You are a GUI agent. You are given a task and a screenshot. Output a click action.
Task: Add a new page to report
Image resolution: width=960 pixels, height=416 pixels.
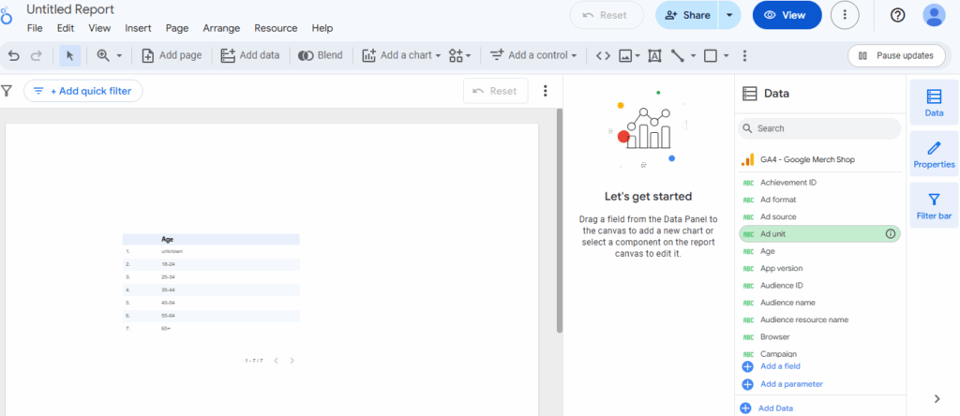coord(172,55)
